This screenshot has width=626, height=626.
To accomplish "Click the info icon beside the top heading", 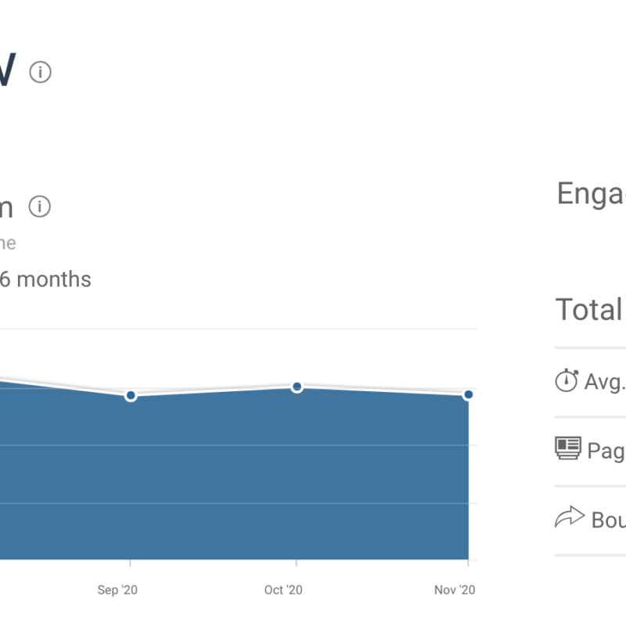I will (x=41, y=73).
